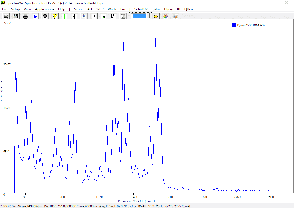Open the Chem menu item
Image resolution: width=294 pixels, height=209 pixels.
pyautogui.click(x=168, y=9)
